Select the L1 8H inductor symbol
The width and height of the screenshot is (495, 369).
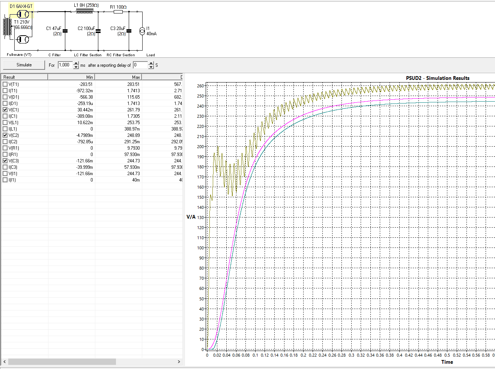84,11
